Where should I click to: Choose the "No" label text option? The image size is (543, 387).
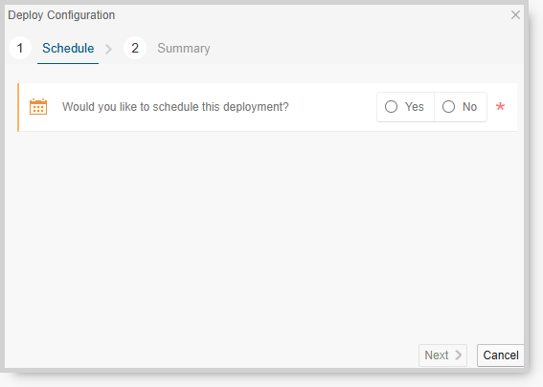point(469,107)
